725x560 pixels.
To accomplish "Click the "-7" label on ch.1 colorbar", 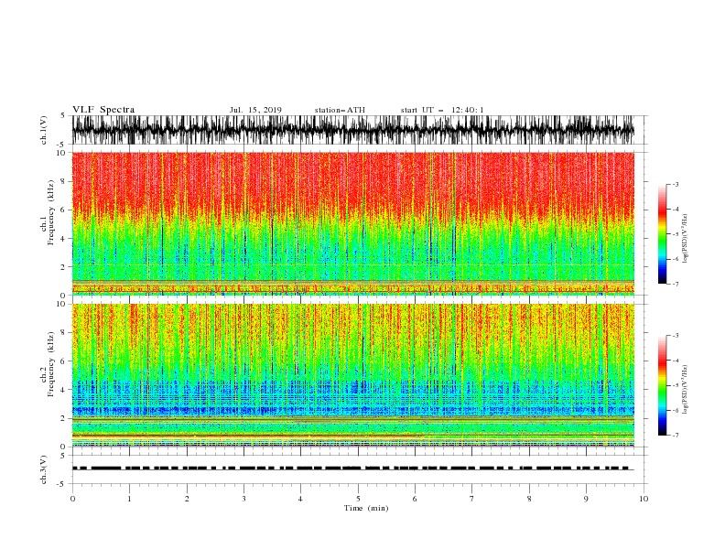I will (x=675, y=284).
